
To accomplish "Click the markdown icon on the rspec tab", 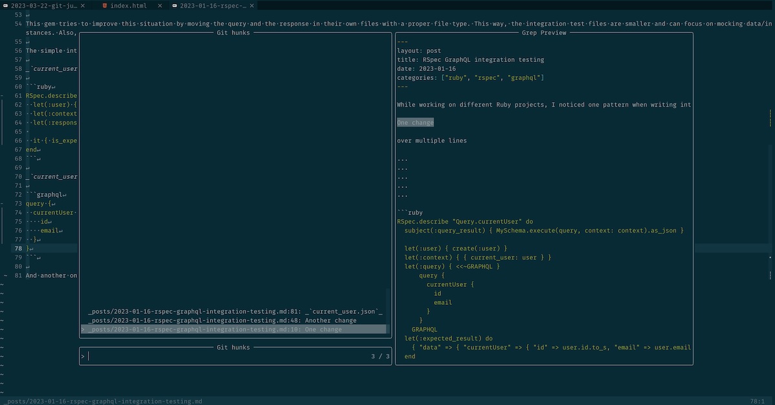I will (x=176, y=5).
